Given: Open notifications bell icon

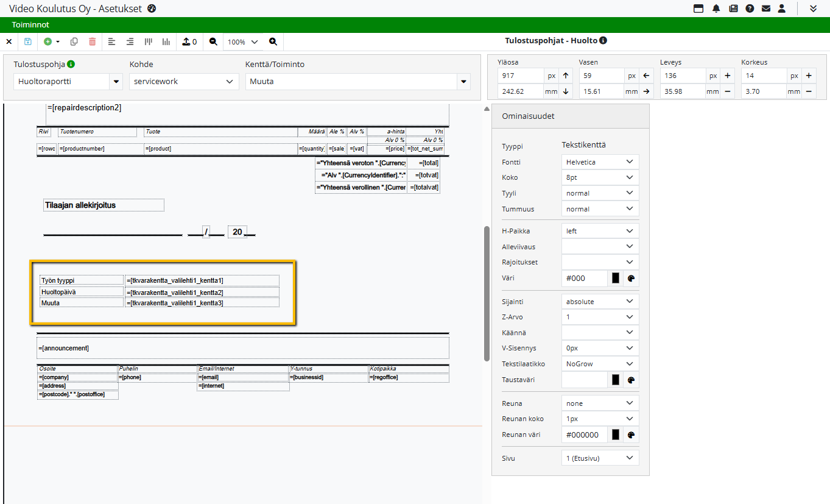Looking at the screenshot, I should [x=716, y=9].
